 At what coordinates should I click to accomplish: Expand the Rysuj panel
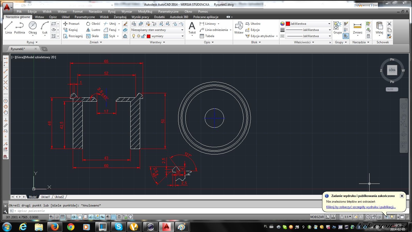(32, 42)
